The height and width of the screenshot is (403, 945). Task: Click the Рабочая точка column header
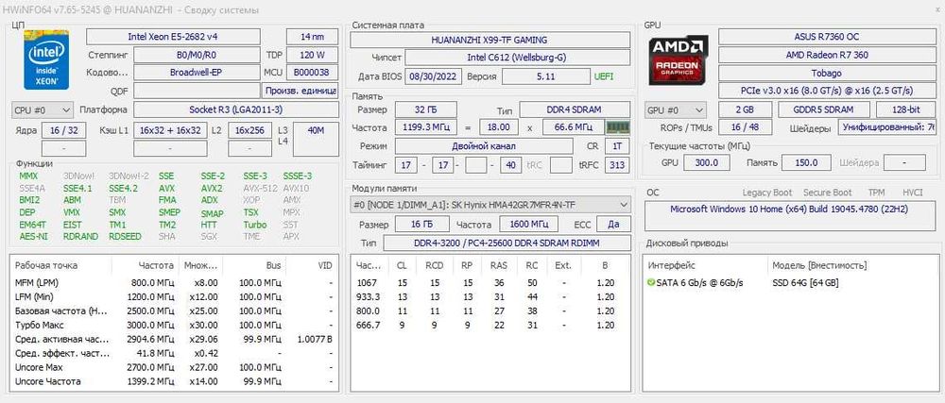click(46, 265)
